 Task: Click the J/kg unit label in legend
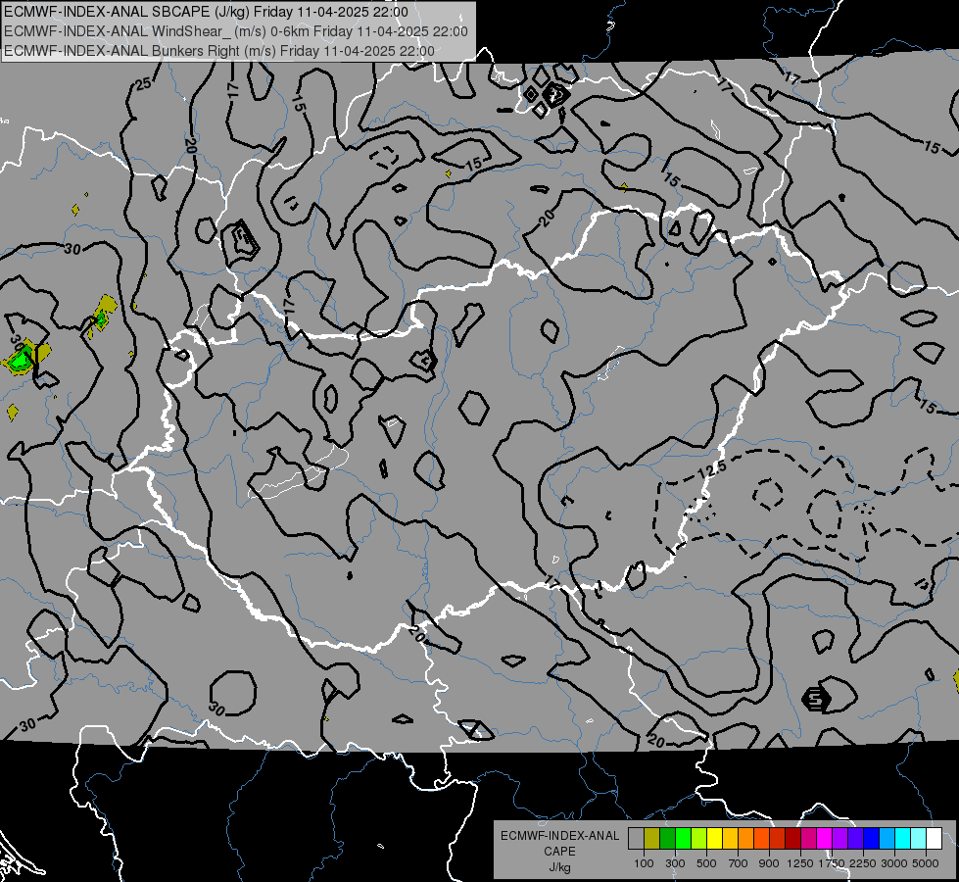(559, 867)
